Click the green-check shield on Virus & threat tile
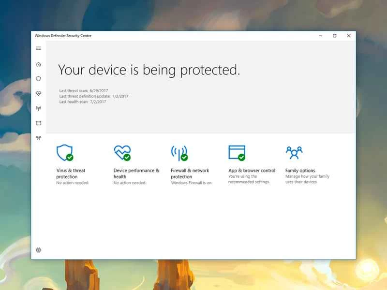 pyautogui.click(x=64, y=153)
